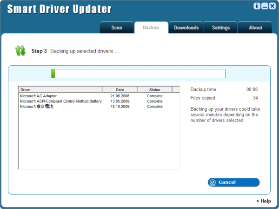Image resolution: width=279 pixels, height=209 pixels.
Task: Open the Settings tab
Action: click(220, 27)
